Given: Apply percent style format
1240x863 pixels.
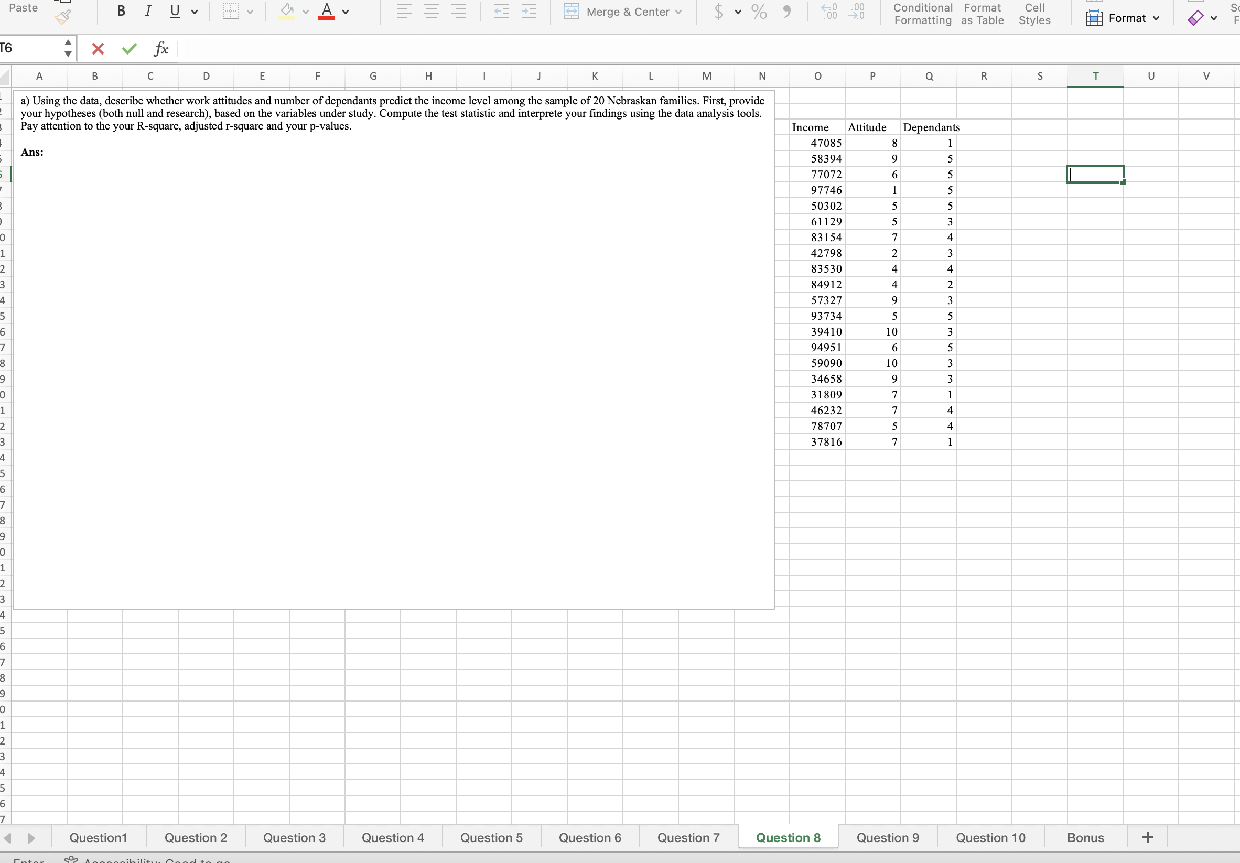Looking at the screenshot, I should (759, 12).
